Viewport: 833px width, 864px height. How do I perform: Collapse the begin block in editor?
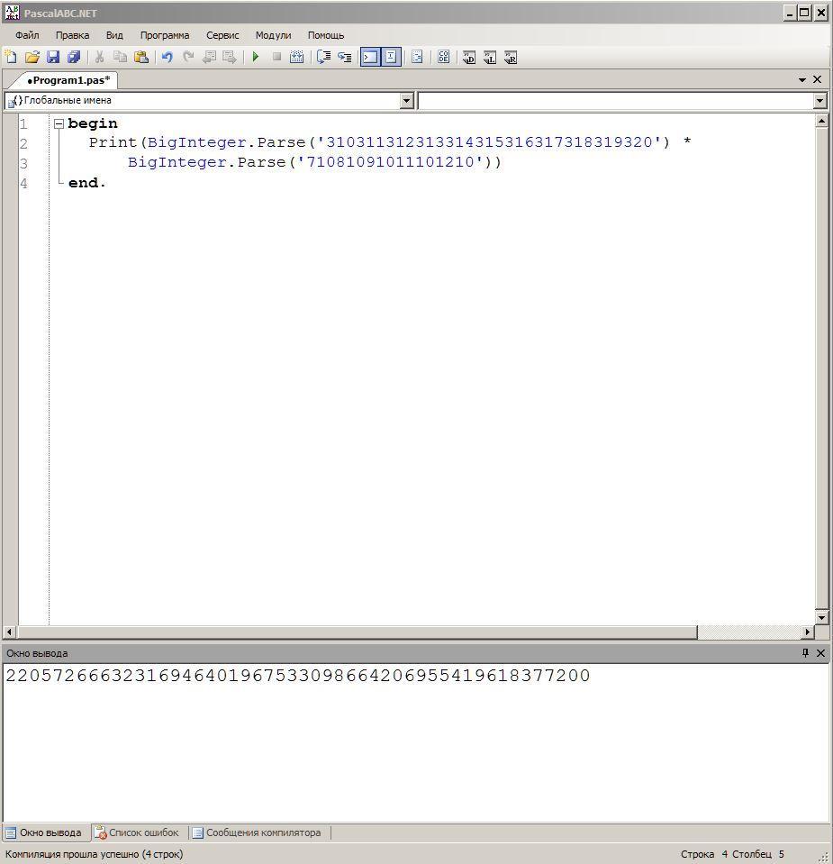(x=59, y=124)
